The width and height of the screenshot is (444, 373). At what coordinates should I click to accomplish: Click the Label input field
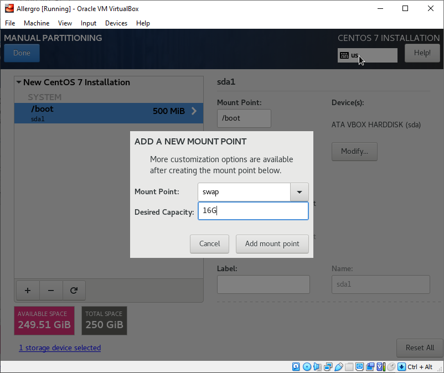tap(264, 284)
